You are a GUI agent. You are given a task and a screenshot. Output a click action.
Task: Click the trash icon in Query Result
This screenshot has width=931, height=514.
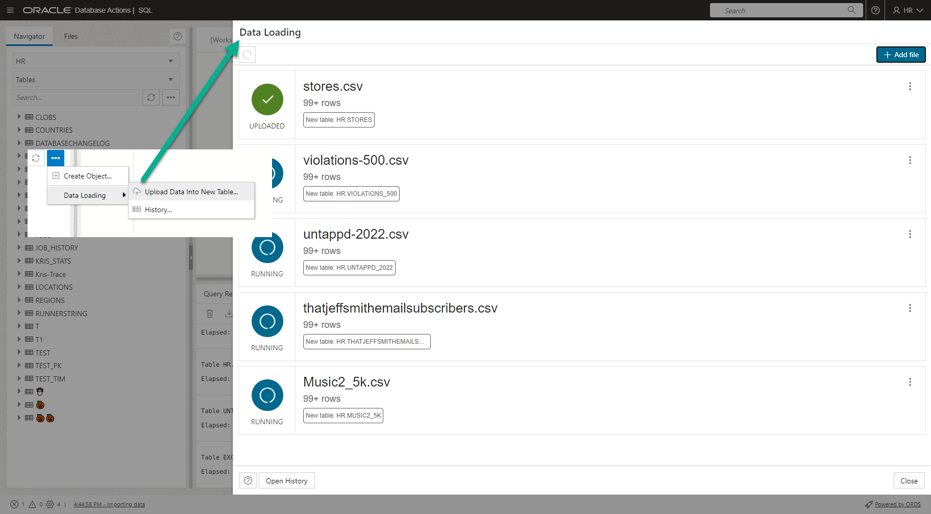(x=210, y=313)
